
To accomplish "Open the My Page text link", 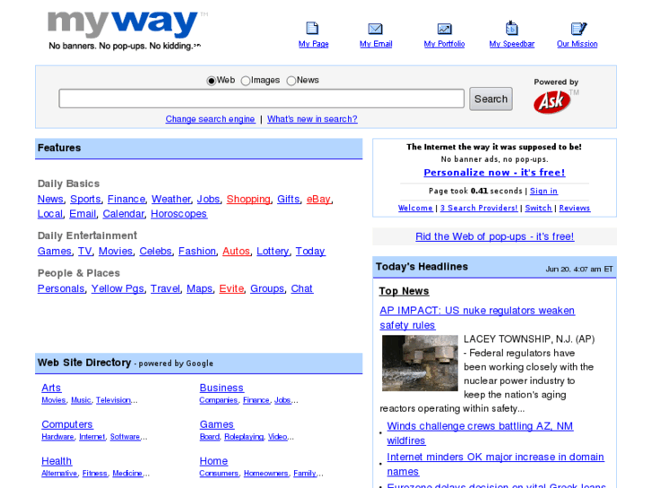I will (314, 44).
